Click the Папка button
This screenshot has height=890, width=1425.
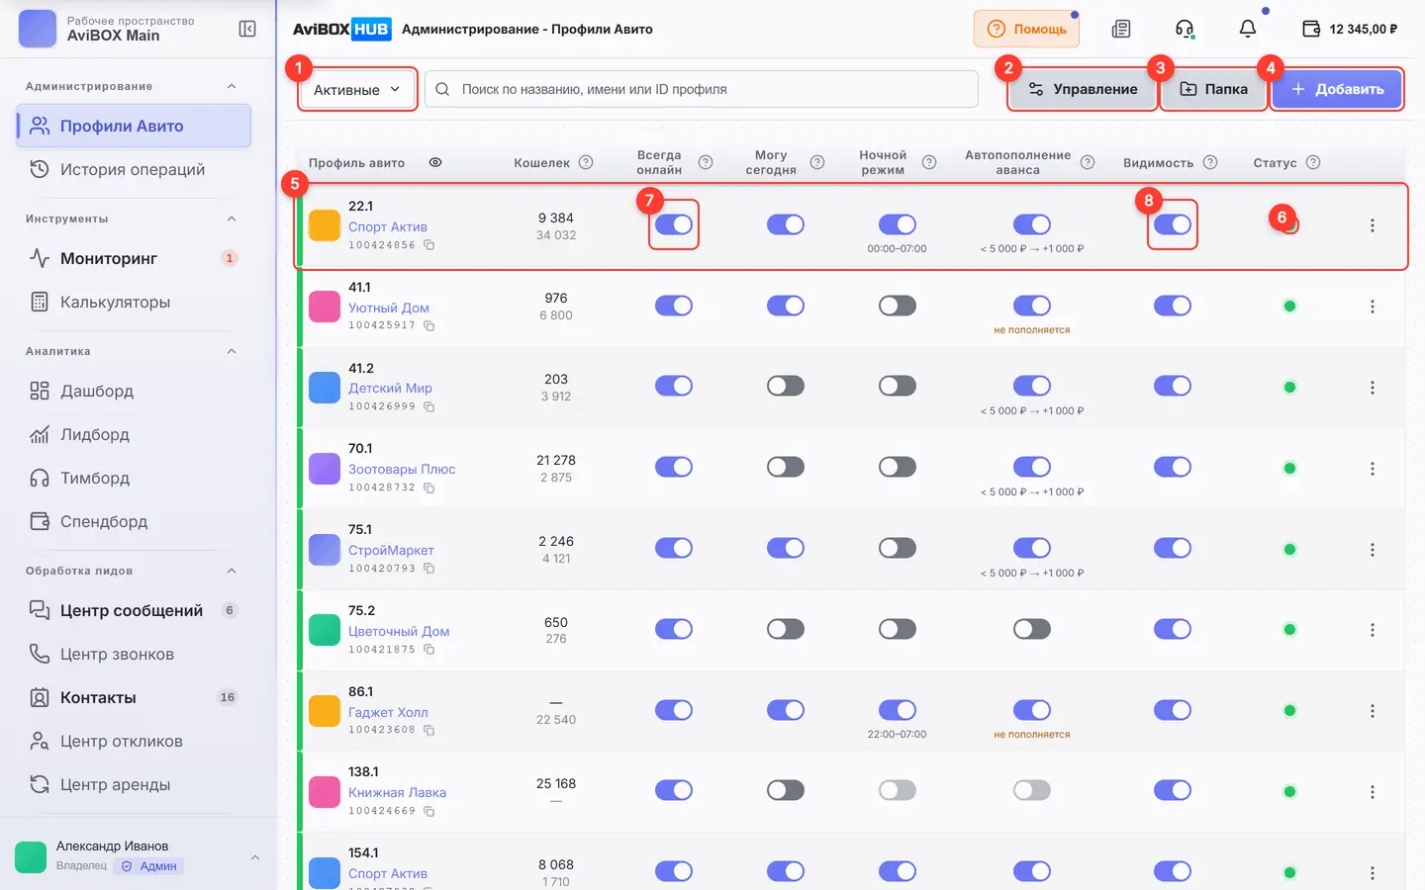[x=1213, y=89]
